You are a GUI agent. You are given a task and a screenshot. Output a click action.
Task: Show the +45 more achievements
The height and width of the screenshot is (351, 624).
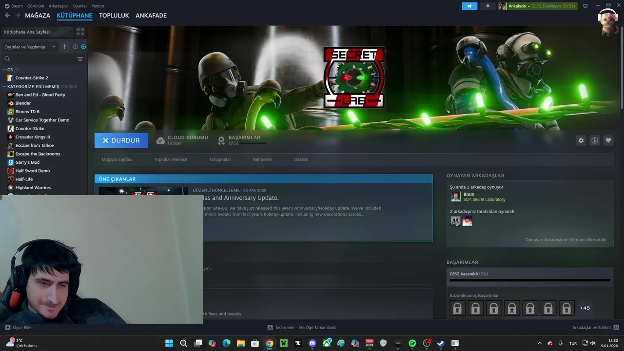585,308
